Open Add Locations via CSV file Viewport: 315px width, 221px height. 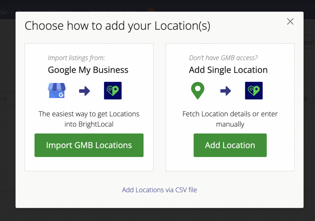tap(159, 190)
